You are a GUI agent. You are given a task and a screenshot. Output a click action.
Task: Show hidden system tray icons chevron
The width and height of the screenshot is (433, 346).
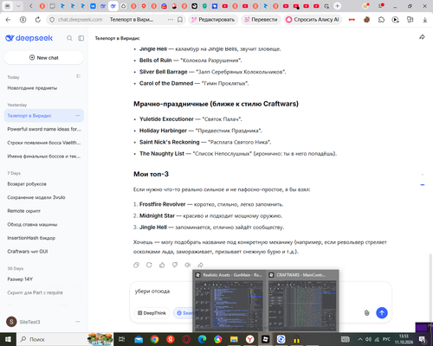point(360,339)
